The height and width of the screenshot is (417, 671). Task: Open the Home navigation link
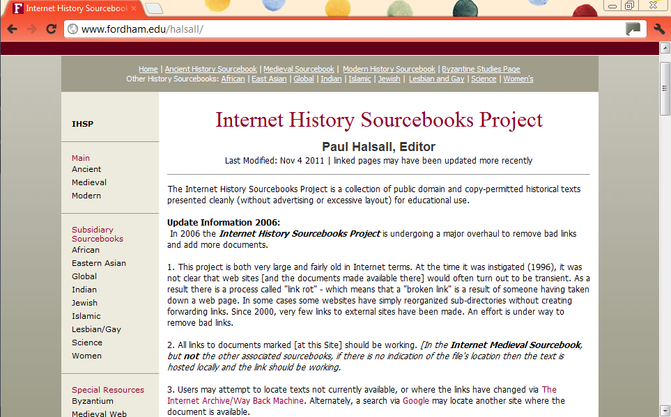coord(148,69)
